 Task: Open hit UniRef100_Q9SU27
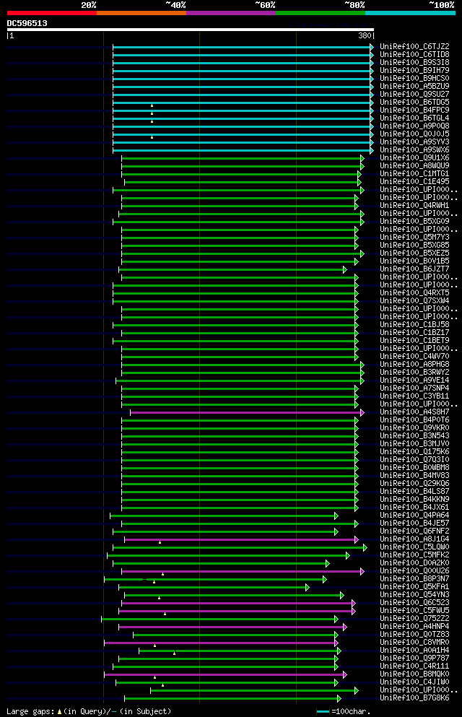(414, 94)
